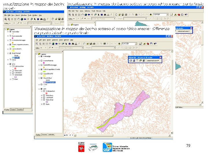Image resolution: width=208 pixels, height=156 pixels.
Task: Click Display tab in left ArcMap window
Action: (7, 109)
